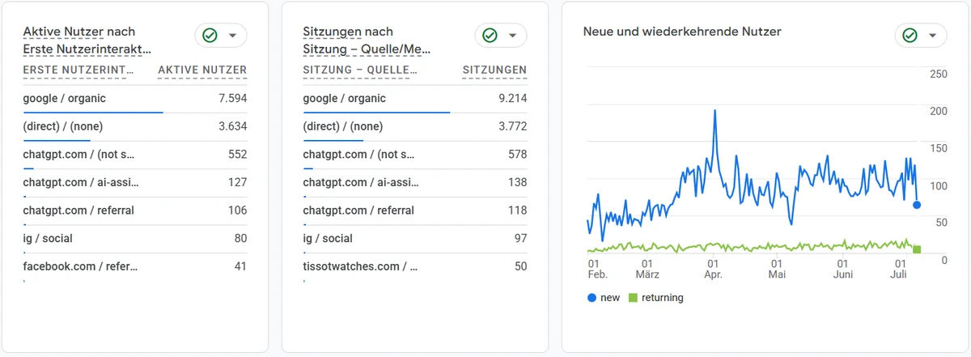Viewport: 971px width, 357px height.
Task: Click green check icon in Aktive Nutzer card
Action: click(x=210, y=36)
